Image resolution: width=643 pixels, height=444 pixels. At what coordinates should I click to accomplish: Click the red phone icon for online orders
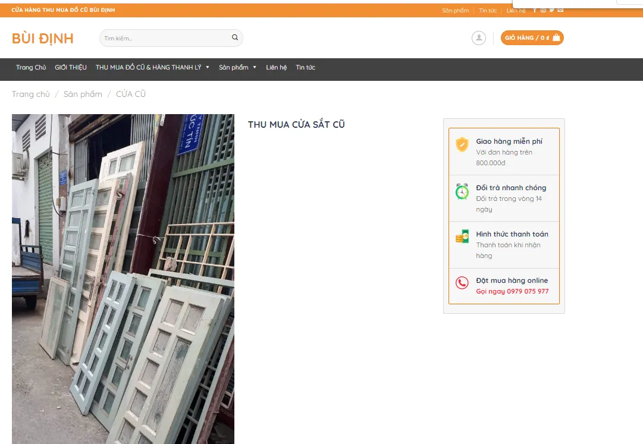pos(462,283)
